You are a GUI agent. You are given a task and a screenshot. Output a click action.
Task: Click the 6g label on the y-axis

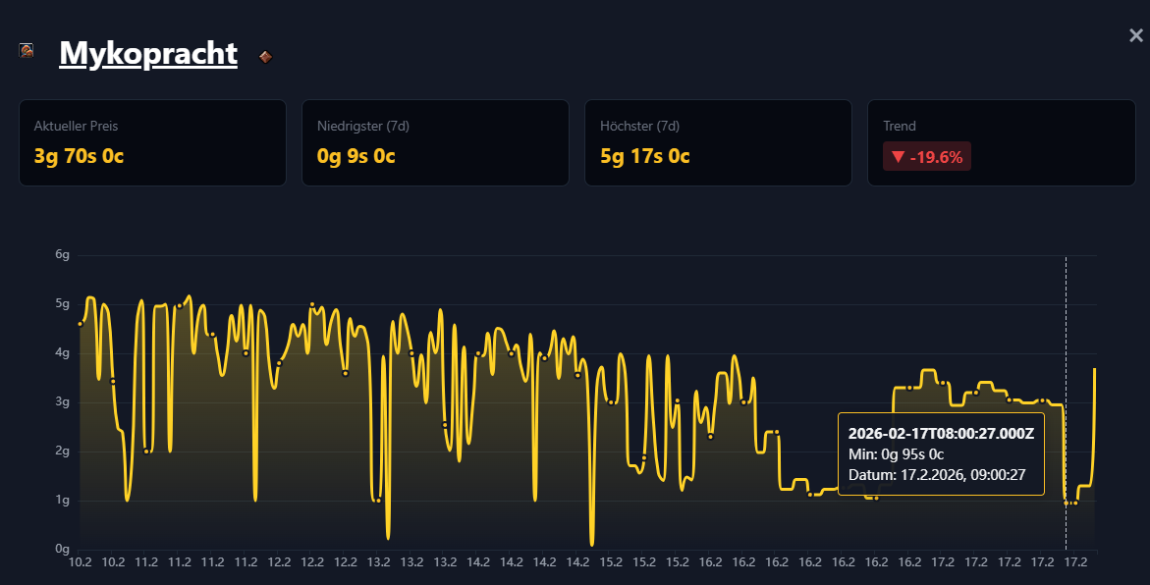point(61,253)
